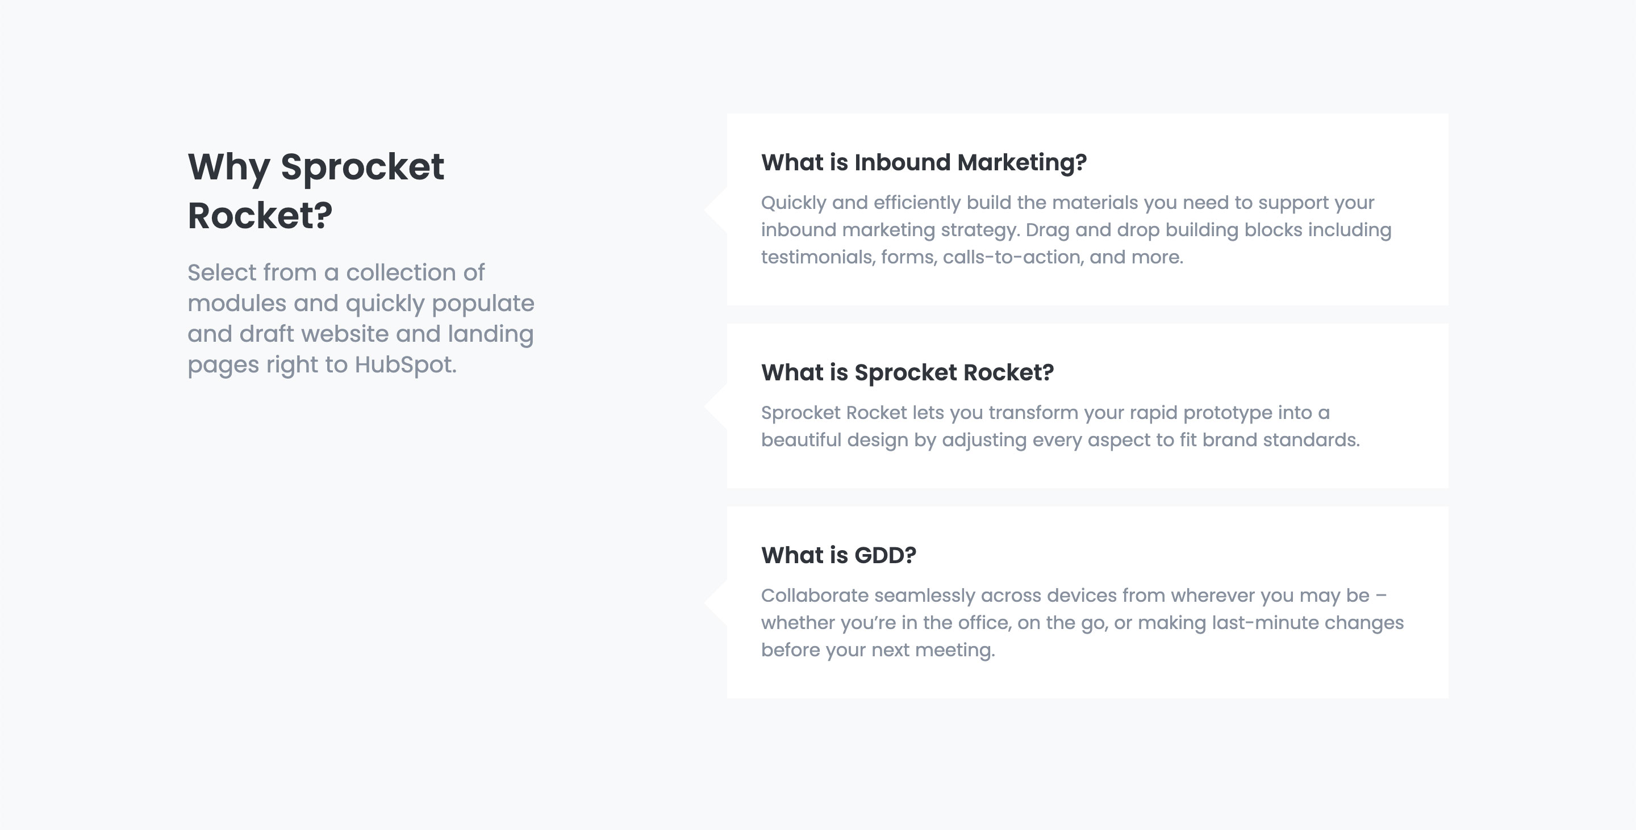This screenshot has width=1636, height=830.
Task: Click 'last-minute changes' in the GDD description
Action: [x=1308, y=623]
